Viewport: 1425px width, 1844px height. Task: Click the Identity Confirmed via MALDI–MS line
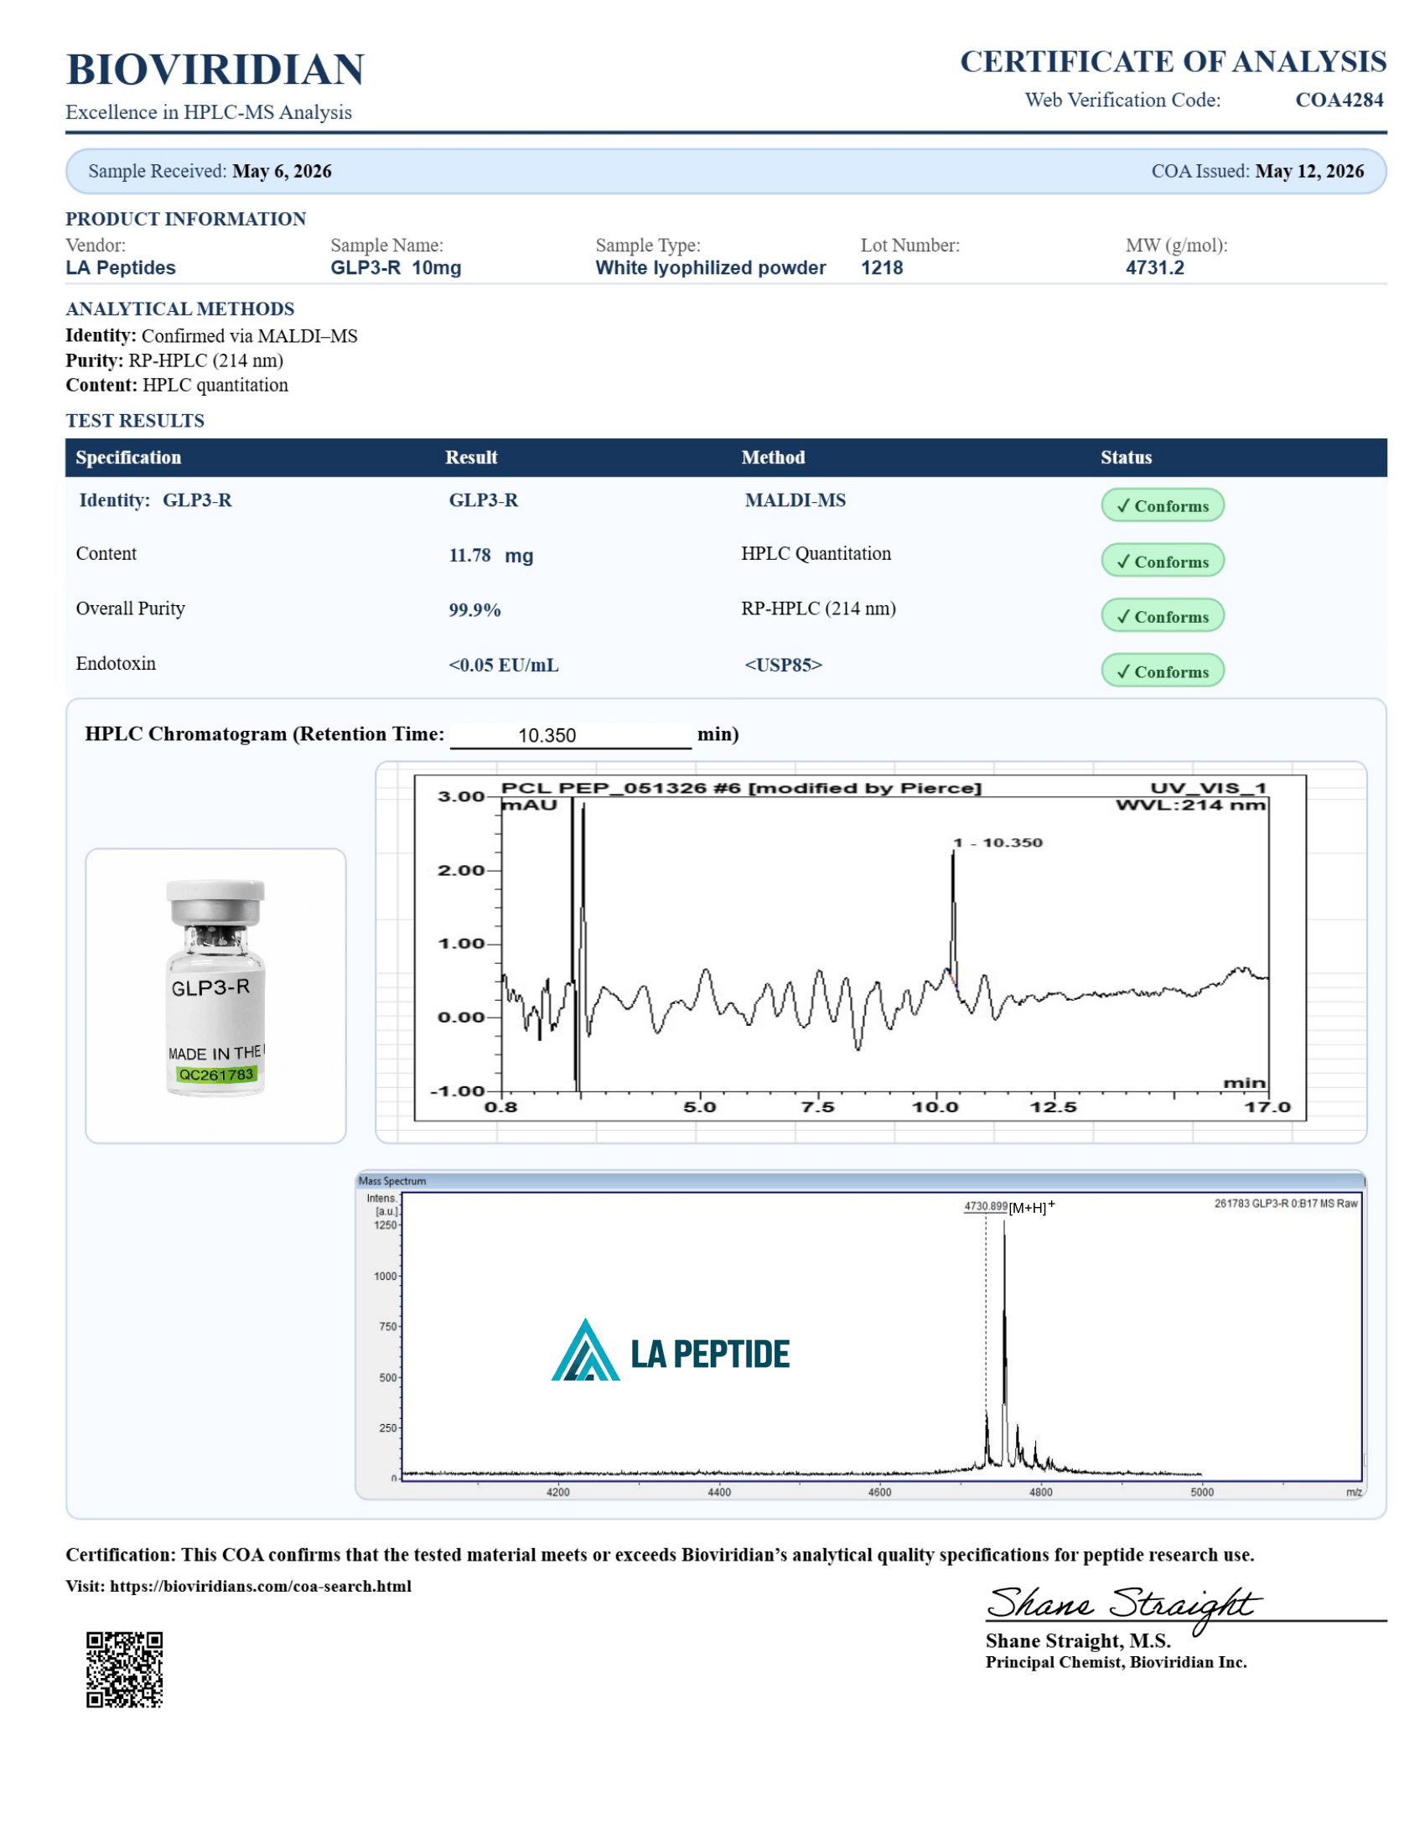coord(211,336)
